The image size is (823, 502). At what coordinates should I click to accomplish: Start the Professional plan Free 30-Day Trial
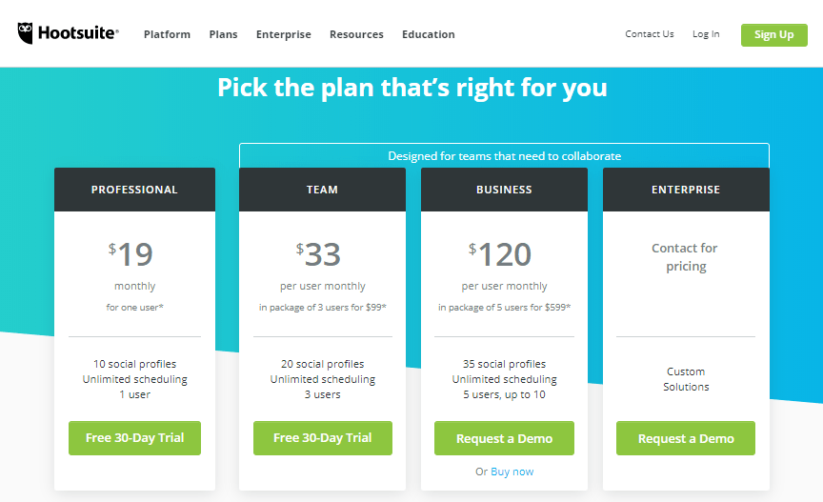pyautogui.click(x=134, y=438)
